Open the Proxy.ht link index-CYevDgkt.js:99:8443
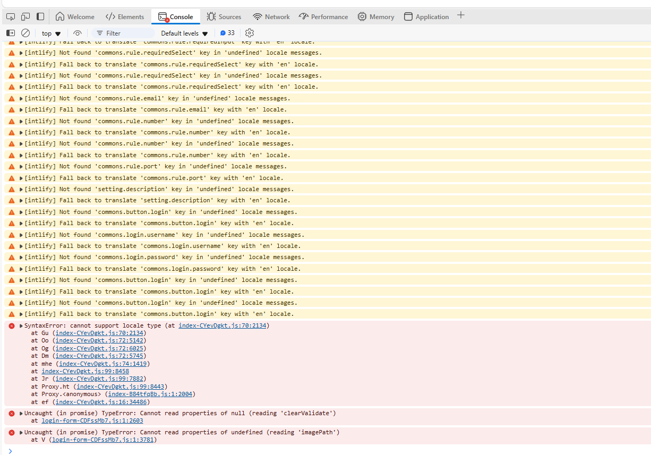Viewport: 651px width, 455px height. point(121,387)
